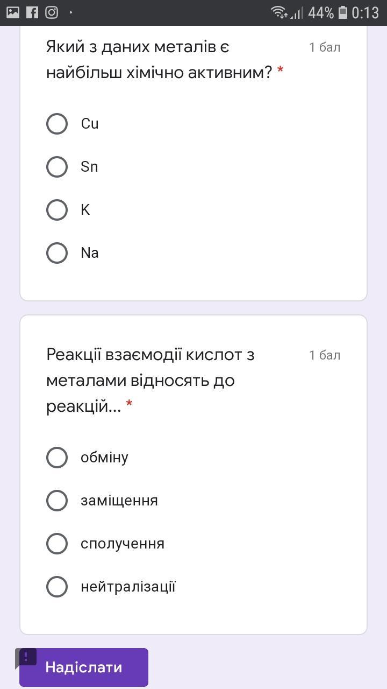Tap the battery status icon

tap(342, 12)
